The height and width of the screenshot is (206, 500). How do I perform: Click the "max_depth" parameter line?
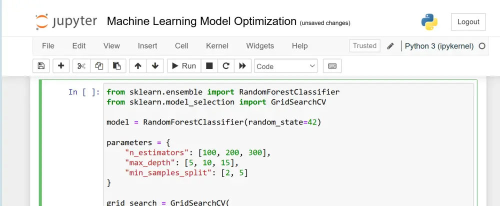click(182, 163)
